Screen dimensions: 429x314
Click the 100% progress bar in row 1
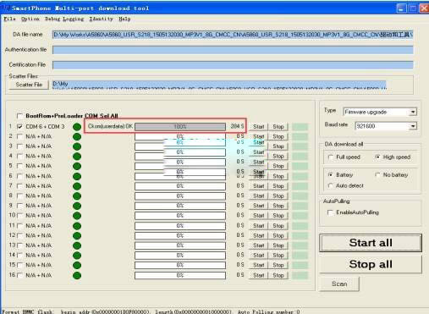click(x=180, y=127)
